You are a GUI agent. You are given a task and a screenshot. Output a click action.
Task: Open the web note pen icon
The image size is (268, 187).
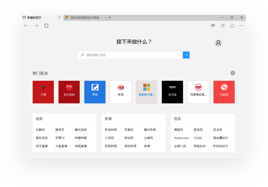coord(223,26)
